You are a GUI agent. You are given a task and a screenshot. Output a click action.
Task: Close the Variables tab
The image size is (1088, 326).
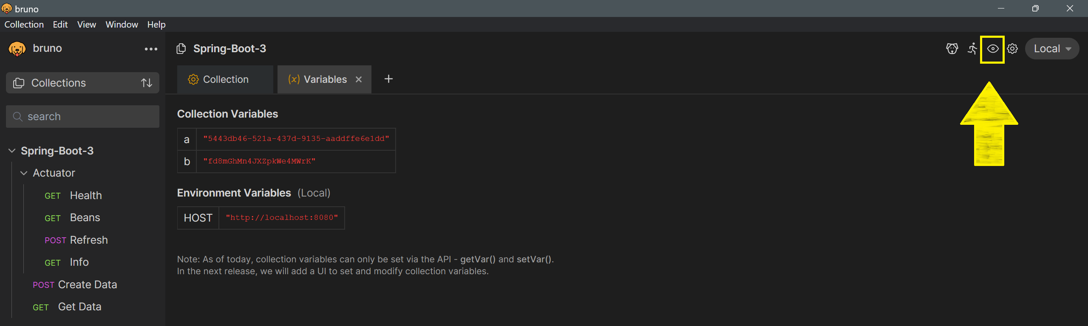[x=359, y=79]
